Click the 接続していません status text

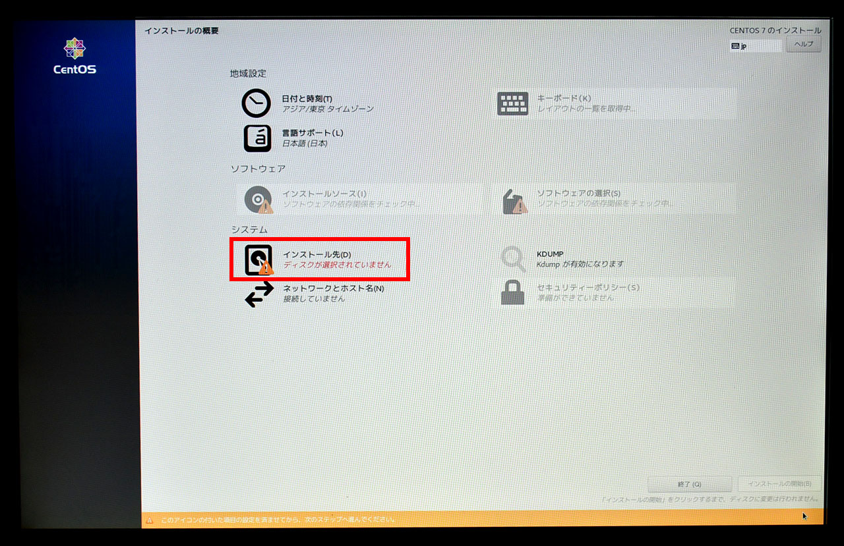click(314, 298)
